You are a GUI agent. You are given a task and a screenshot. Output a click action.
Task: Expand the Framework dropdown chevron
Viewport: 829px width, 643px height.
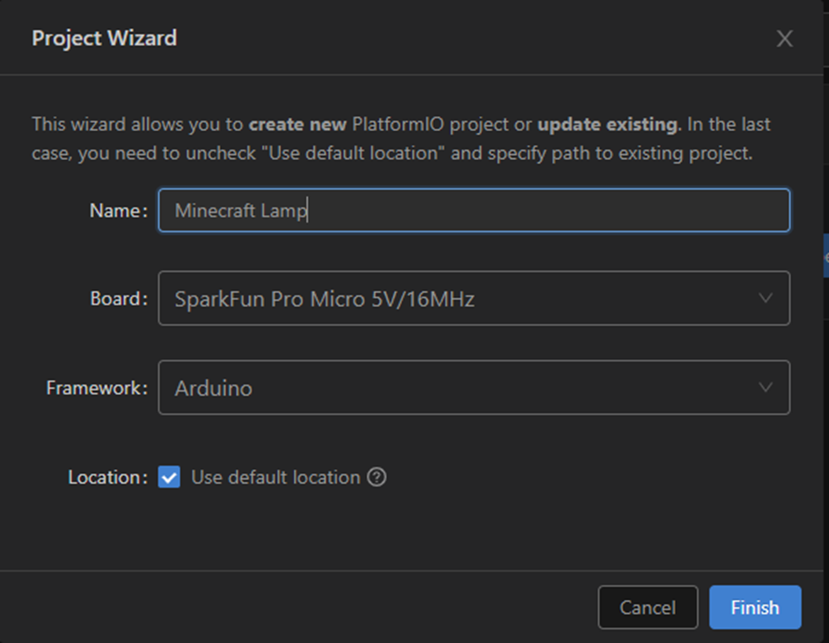[x=766, y=387]
